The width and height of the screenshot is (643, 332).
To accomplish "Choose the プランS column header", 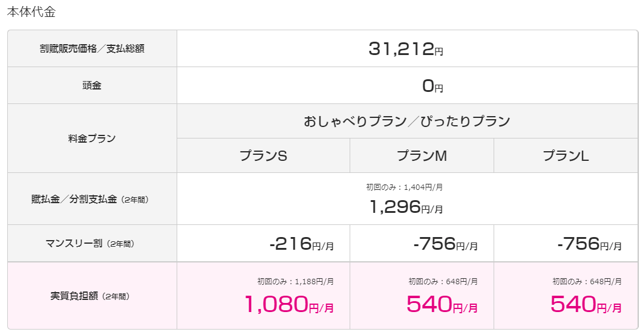I will point(263,156).
